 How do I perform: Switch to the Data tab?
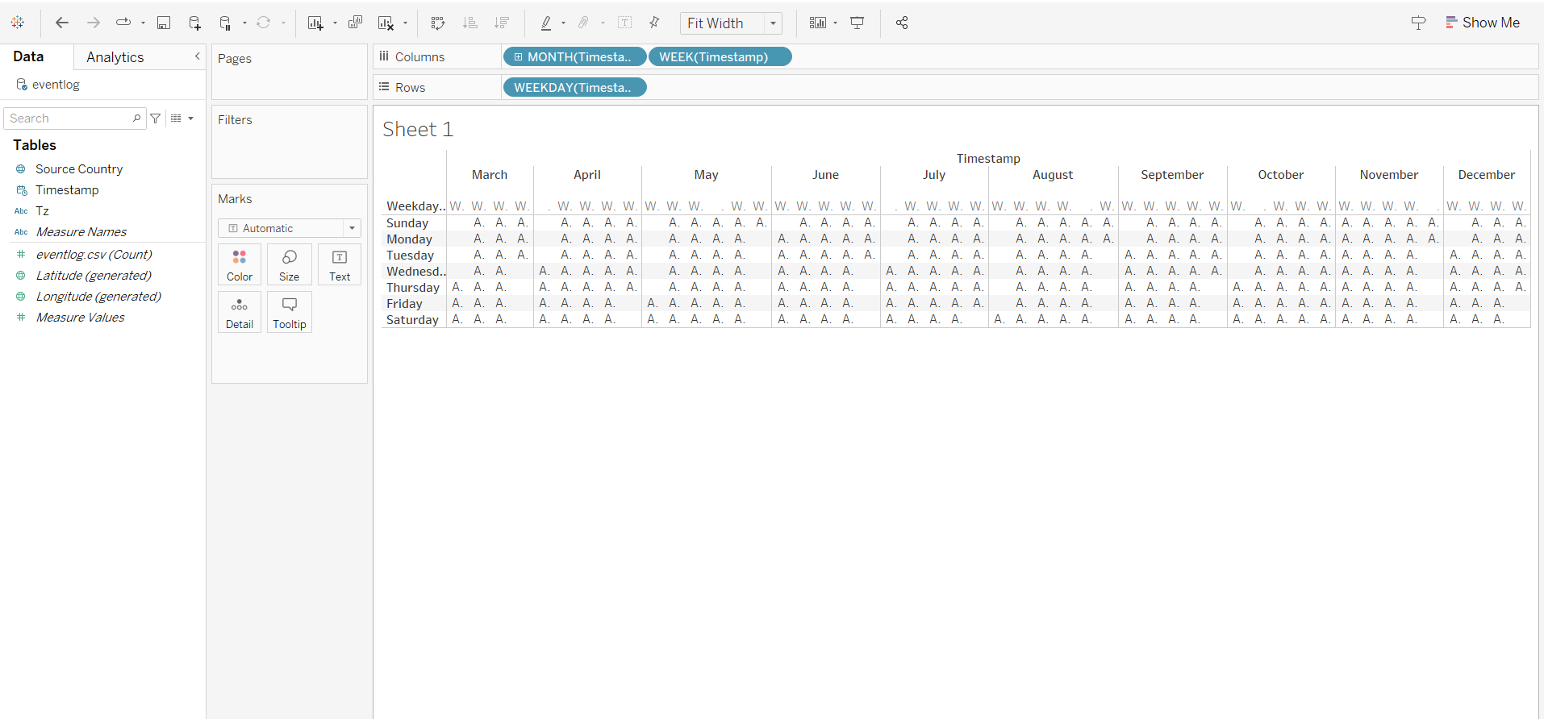point(28,56)
